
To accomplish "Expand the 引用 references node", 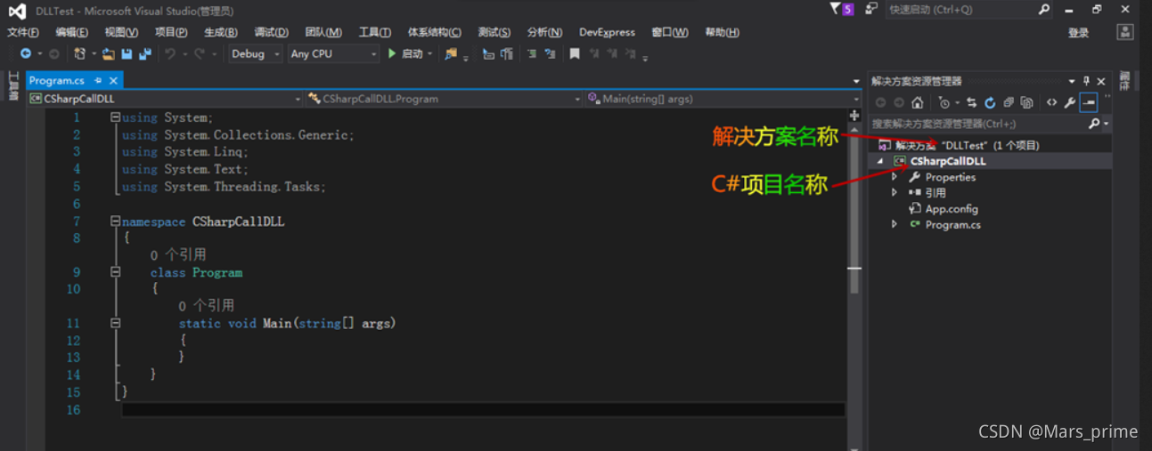I will tap(895, 192).
